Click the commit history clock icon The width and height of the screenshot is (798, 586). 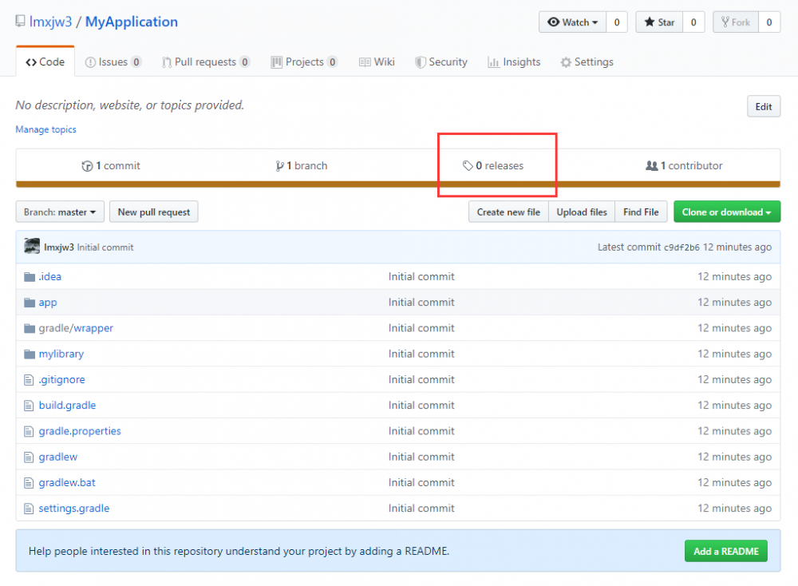[x=87, y=166]
